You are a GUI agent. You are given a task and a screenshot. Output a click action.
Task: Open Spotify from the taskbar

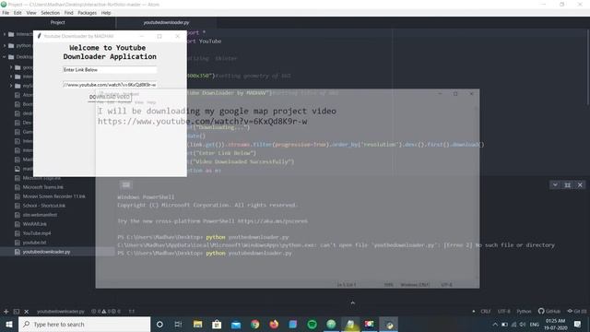312,324
